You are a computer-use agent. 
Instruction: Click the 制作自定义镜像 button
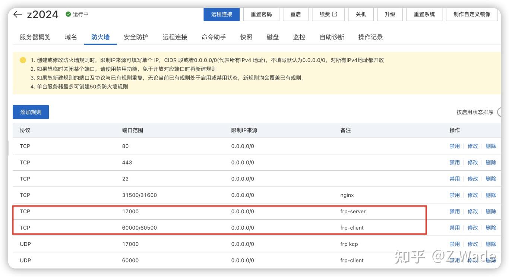pyautogui.click(x=472, y=14)
